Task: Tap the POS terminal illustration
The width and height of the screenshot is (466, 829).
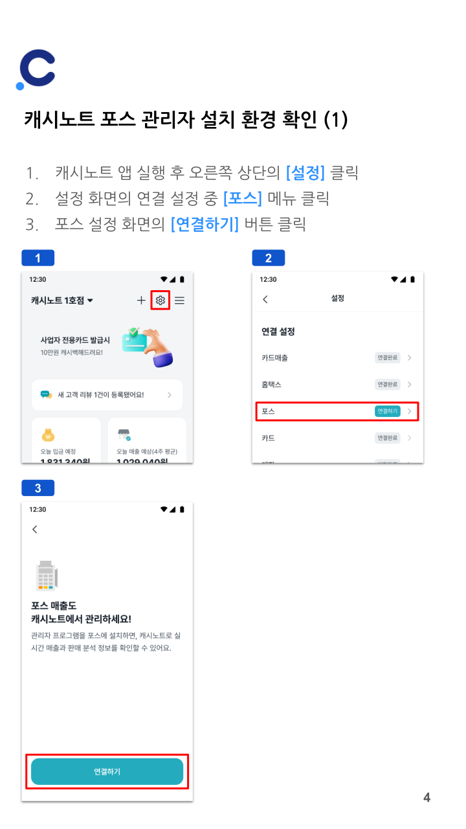Action: click(47, 575)
